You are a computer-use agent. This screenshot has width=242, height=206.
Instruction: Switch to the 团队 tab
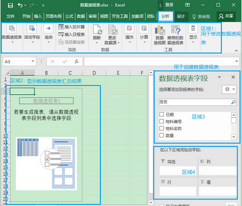tap(151, 16)
